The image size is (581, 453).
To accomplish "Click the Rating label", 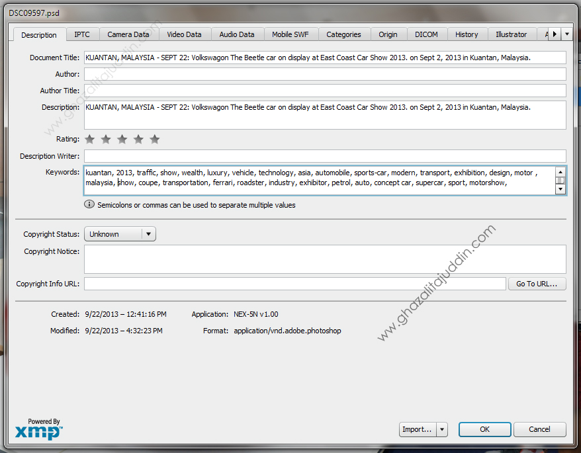I will (x=67, y=140).
